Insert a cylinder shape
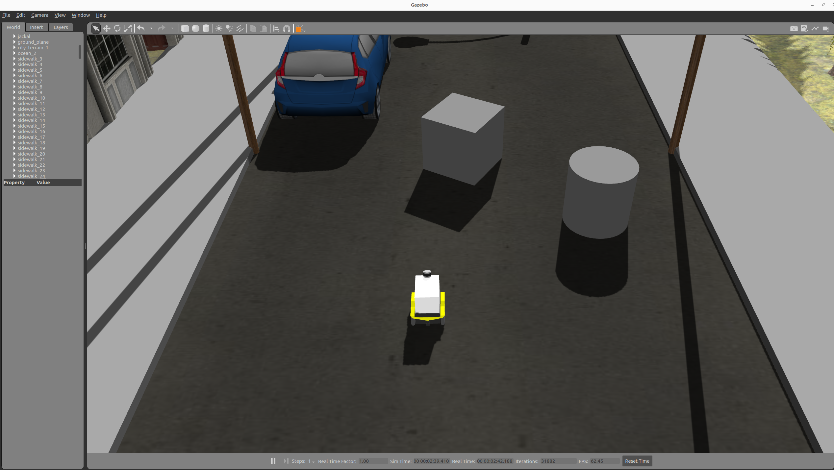Viewport: 834px width, 470px height. tap(206, 29)
